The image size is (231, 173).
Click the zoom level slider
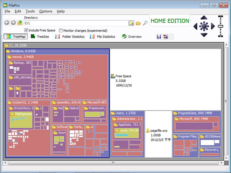coord(221,25)
